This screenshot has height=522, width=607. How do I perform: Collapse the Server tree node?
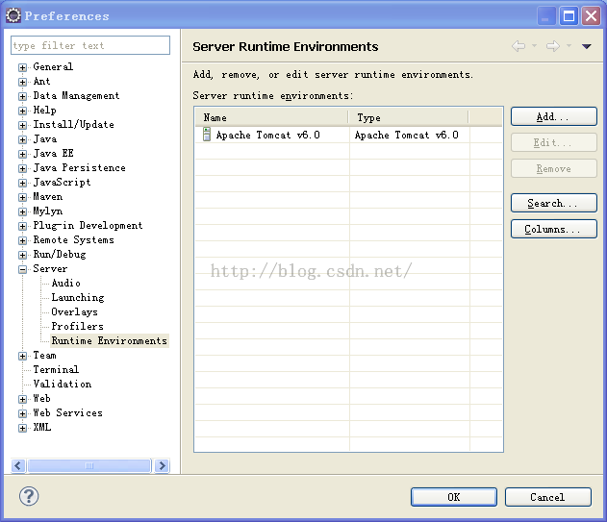click(x=22, y=269)
